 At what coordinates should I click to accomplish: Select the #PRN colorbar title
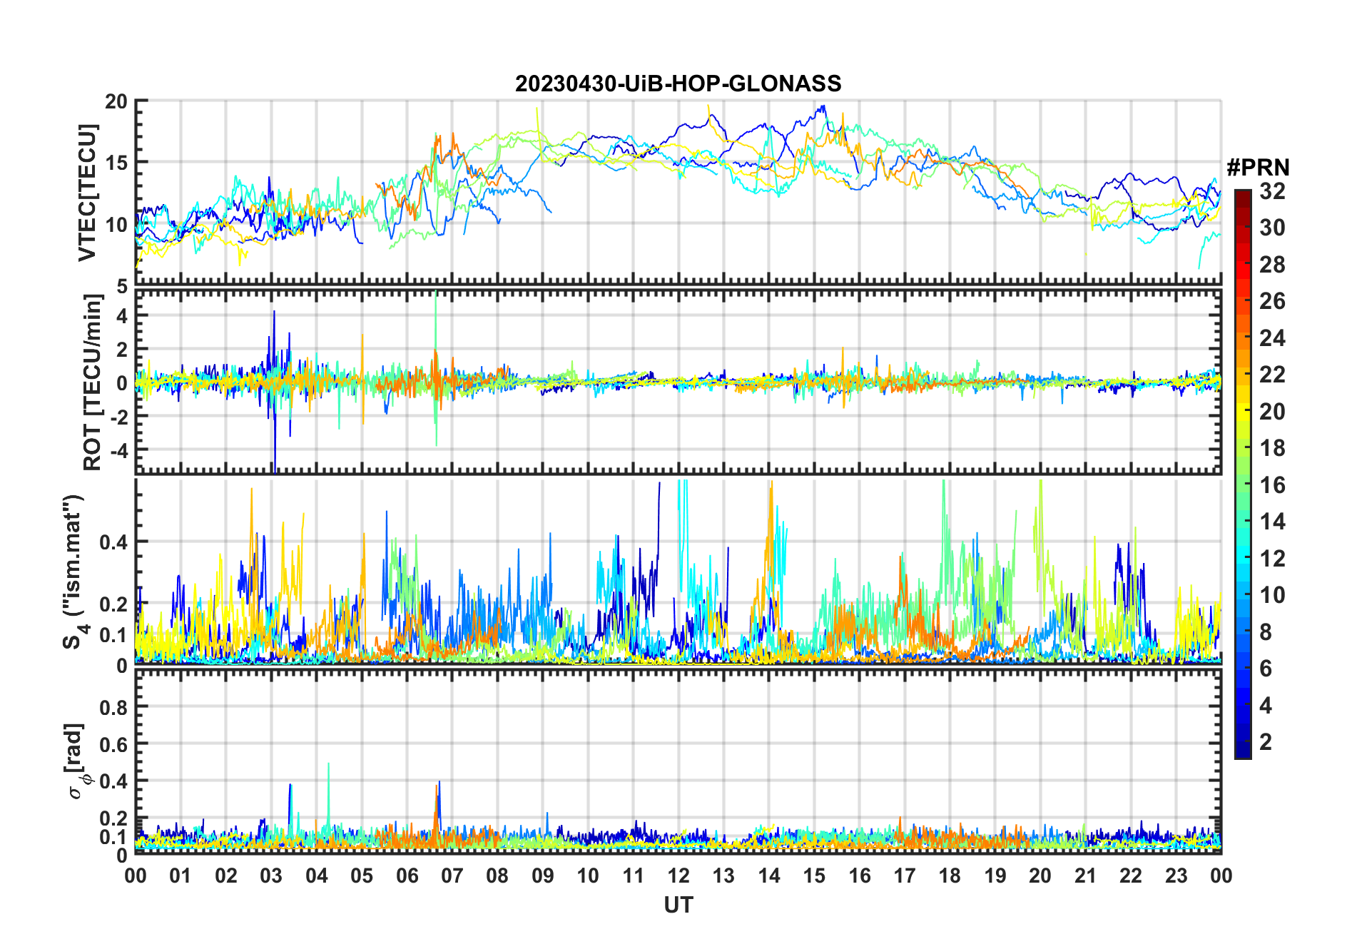point(1258,168)
